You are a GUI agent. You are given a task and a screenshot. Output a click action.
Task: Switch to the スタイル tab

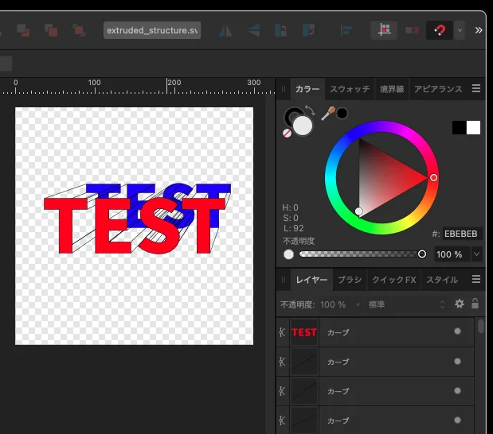(x=442, y=280)
